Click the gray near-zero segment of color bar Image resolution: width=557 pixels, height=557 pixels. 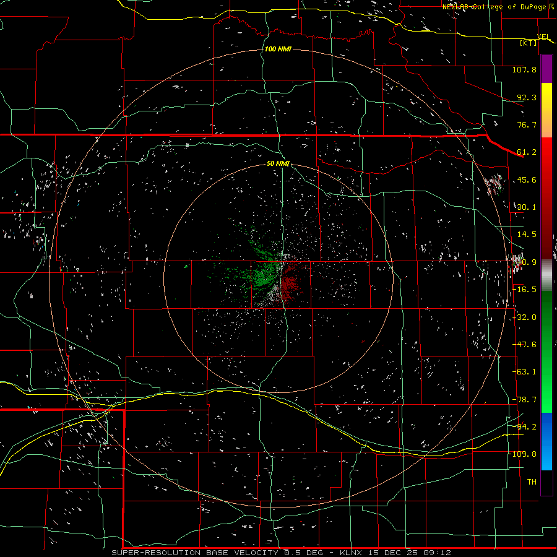tap(546, 275)
